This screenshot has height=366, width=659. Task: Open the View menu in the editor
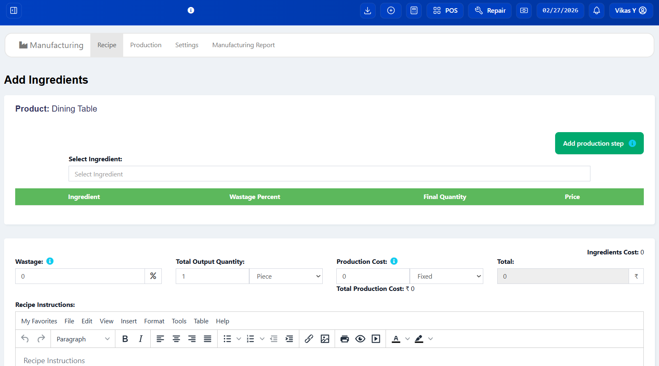click(x=107, y=321)
